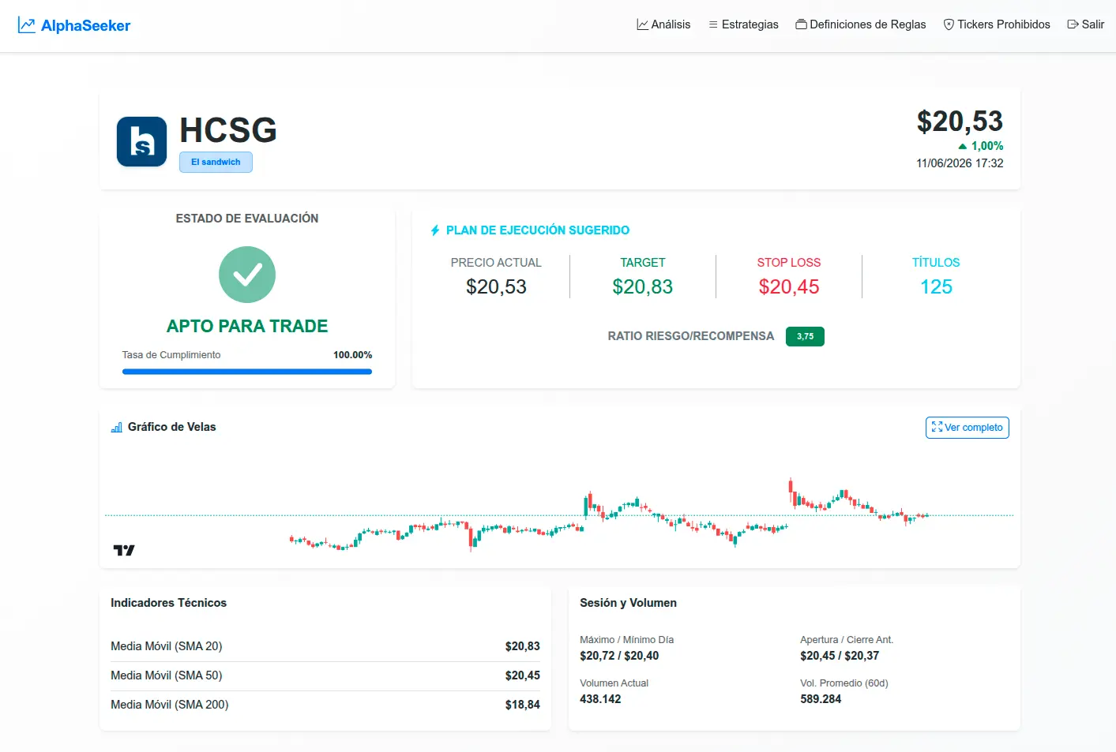Click the green checkmark status icon
1116x752 pixels.
[x=247, y=275]
